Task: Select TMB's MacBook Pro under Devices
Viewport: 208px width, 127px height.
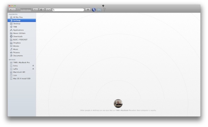Action: point(21,63)
